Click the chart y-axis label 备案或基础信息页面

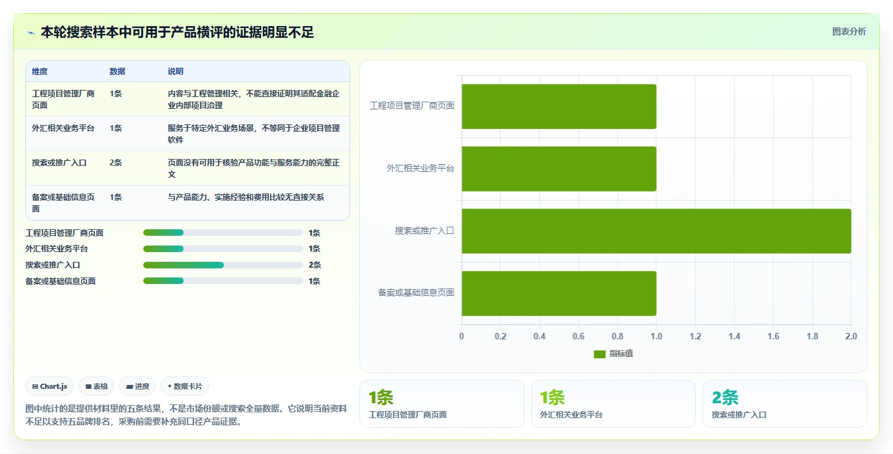(x=417, y=293)
